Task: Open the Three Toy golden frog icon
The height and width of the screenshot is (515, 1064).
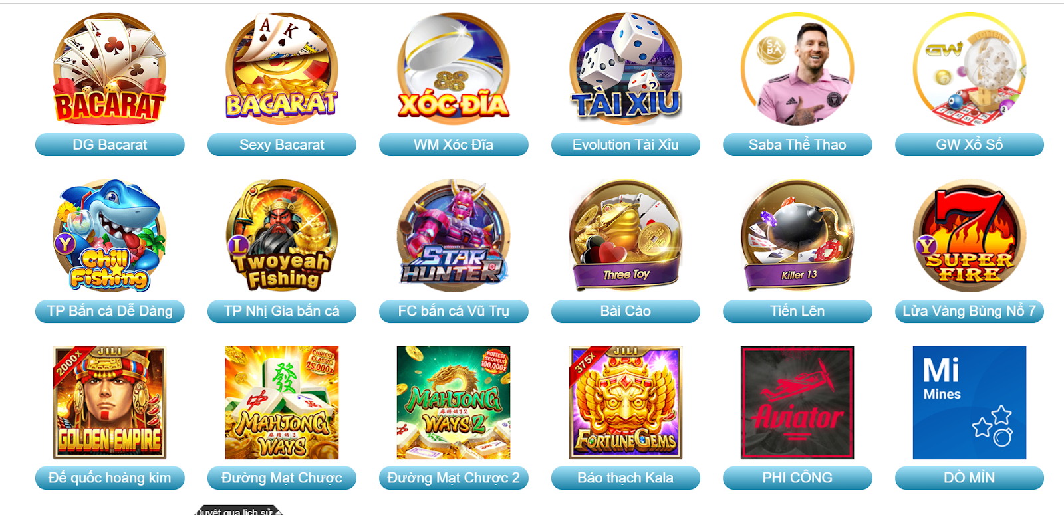Action: point(626,236)
